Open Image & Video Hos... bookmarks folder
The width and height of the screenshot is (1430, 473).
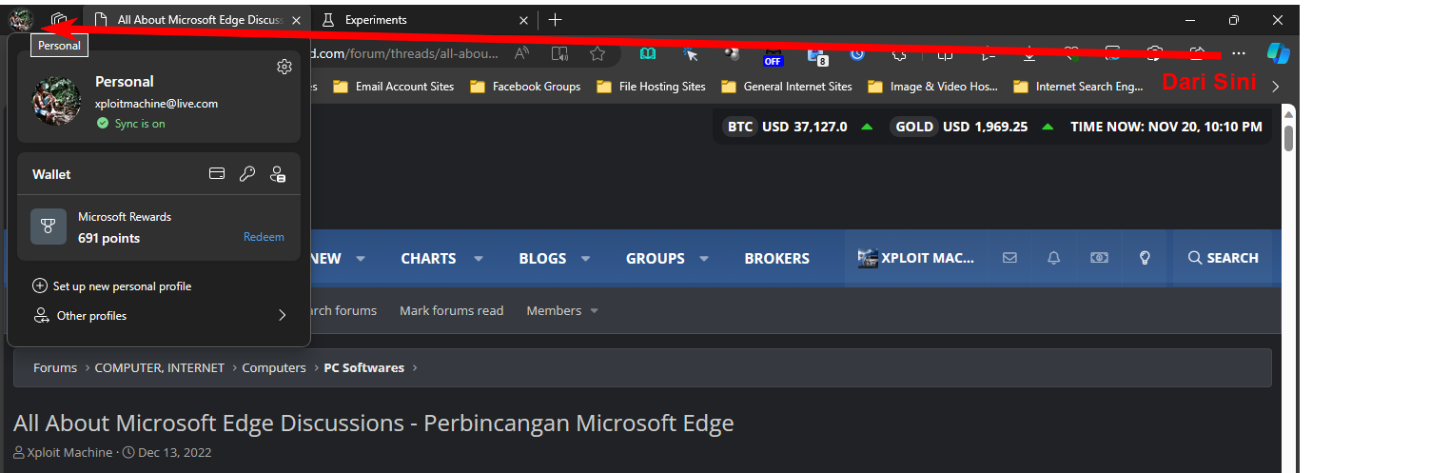(x=932, y=87)
